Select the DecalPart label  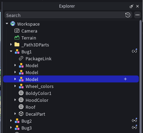click(x=35, y=114)
